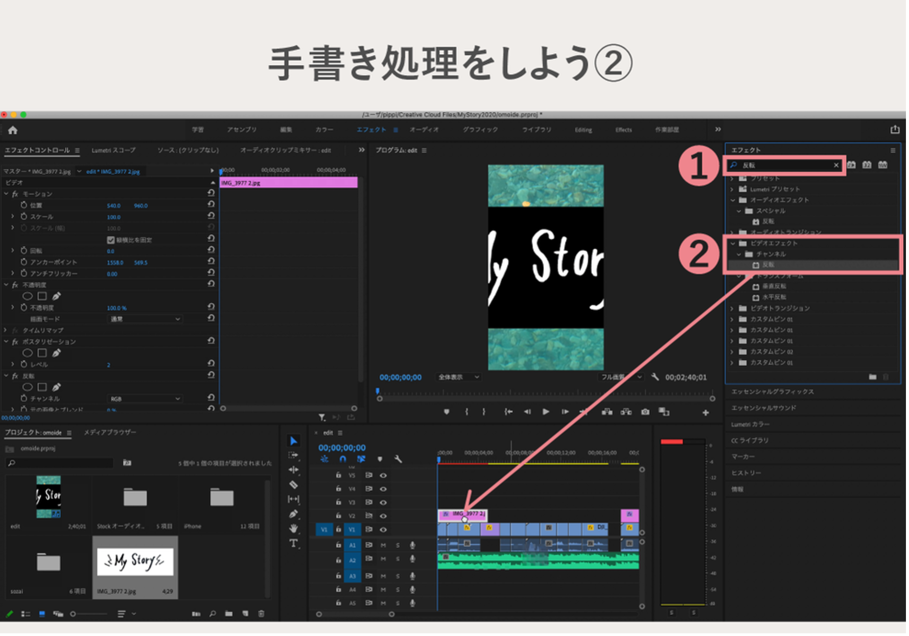The width and height of the screenshot is (909, 636).
Task: Open Lumetri スコープ tab
Action: (x=114, y=151)
